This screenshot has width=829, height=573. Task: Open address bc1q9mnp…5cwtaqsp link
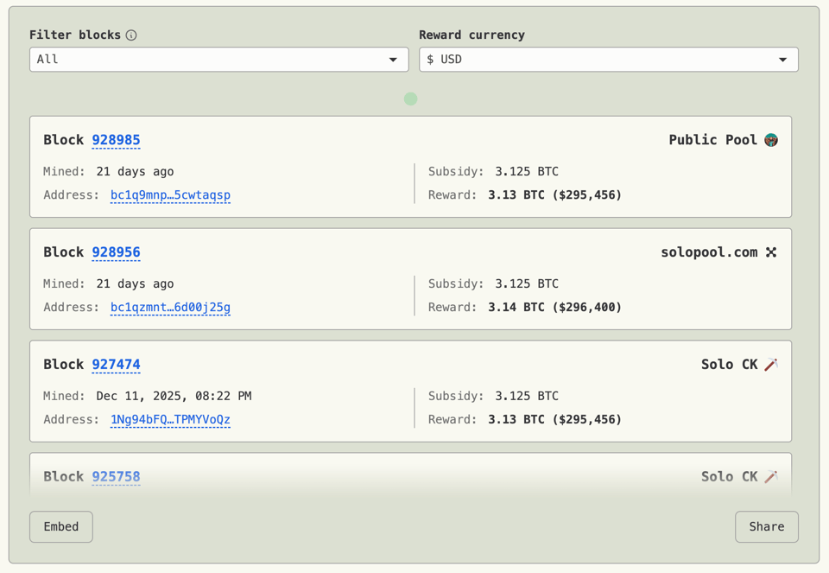(x=170, y=195)
